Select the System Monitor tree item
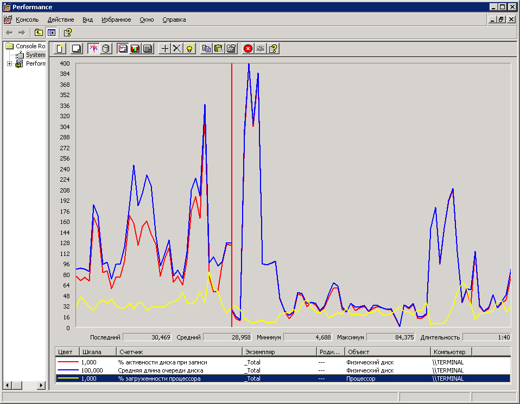This screenshot has height=404, width=520. pyautogui.click(x=35, y=55)
